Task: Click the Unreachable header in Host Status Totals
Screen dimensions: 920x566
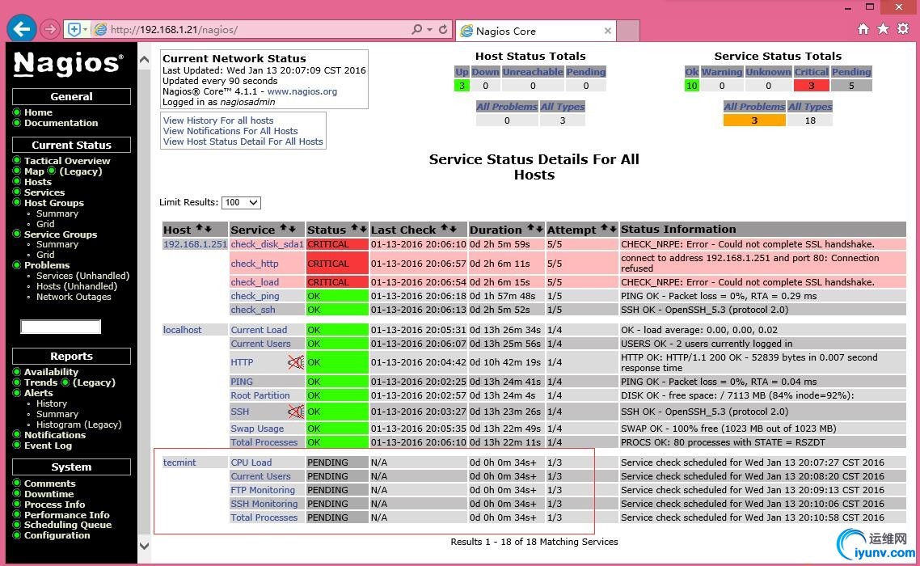Action: (x=533, y=72)
